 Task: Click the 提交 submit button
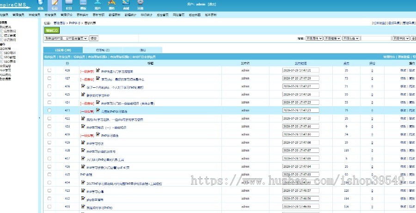pyautogui.click(x=94, y=38)
